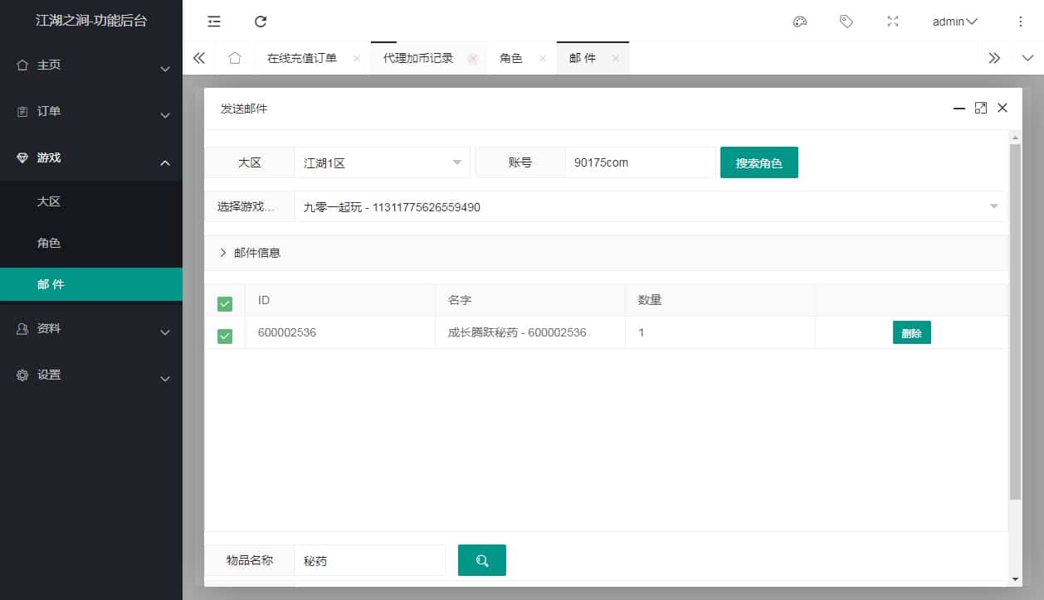This screenshot has height=600, width=1044.
Task: Open the vertical three-dot more menu
Action: click(x=1021, y=22)
